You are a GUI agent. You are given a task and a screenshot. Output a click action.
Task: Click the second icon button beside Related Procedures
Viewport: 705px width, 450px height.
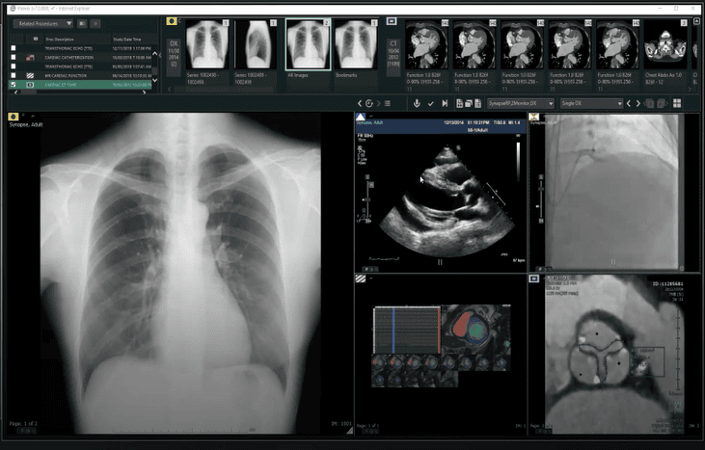95,24
